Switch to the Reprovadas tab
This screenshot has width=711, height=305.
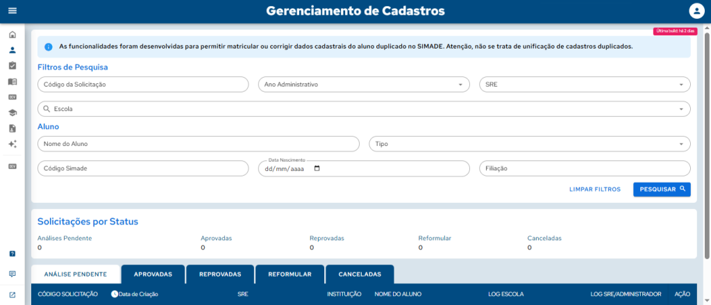(x=219, y=274)
